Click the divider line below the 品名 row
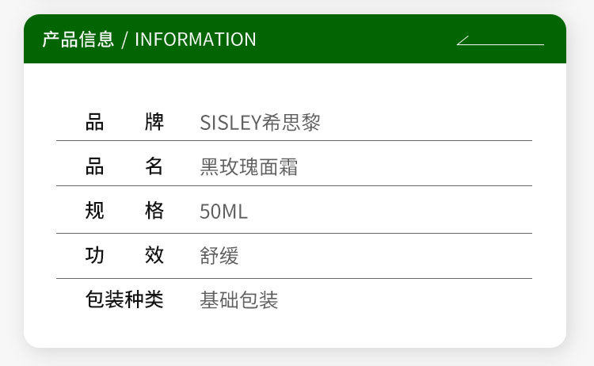 pyautogui.click(x=294, y=186)
